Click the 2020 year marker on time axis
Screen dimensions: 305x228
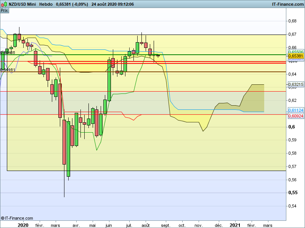23,225
